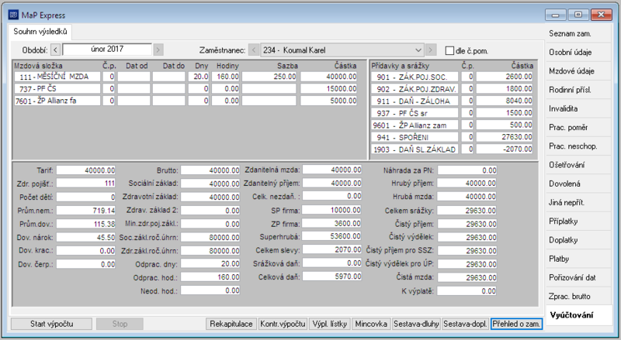Image resolution: width=621 pixels, height=340 pixels.
Task: Select the Prac. neschop. side menu item
Action: point(573,146)
